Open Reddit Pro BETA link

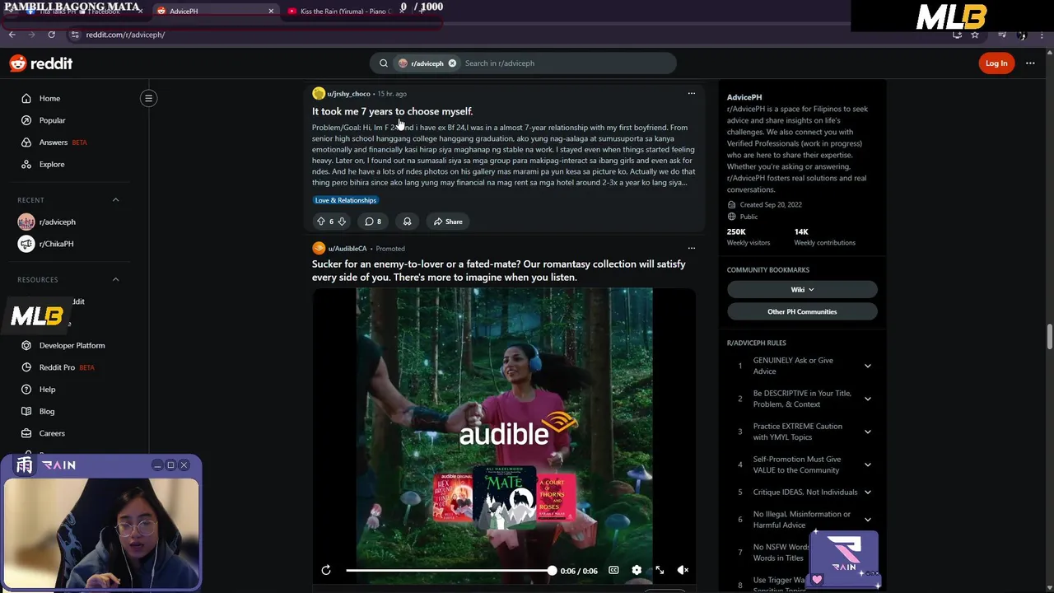point(66,367)
